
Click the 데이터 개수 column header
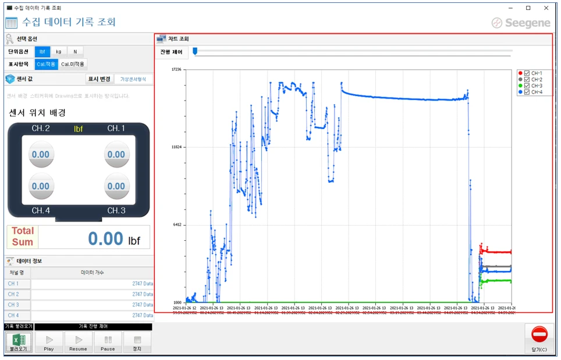[x=93, y=273]
